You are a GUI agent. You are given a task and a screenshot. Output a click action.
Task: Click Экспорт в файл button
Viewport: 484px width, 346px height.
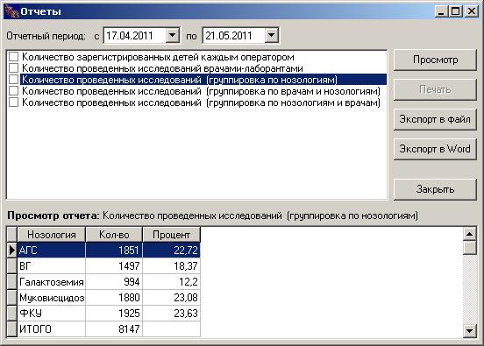click(x=435, y=119)
